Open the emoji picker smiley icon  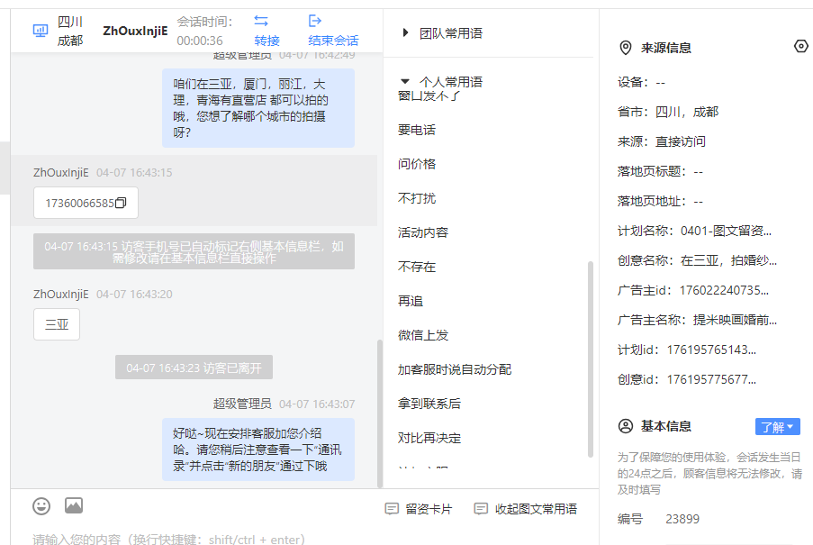(x=41, y=506)
